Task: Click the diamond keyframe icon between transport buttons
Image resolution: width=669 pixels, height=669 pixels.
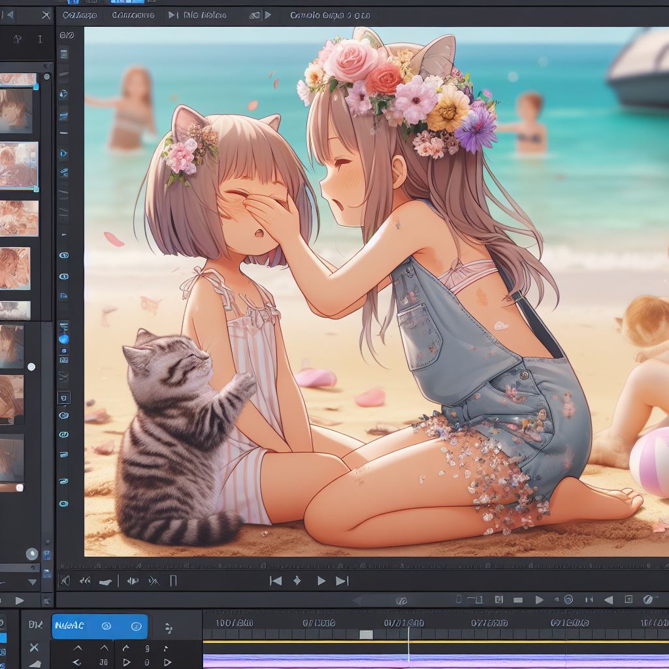Action: (297, 580)
